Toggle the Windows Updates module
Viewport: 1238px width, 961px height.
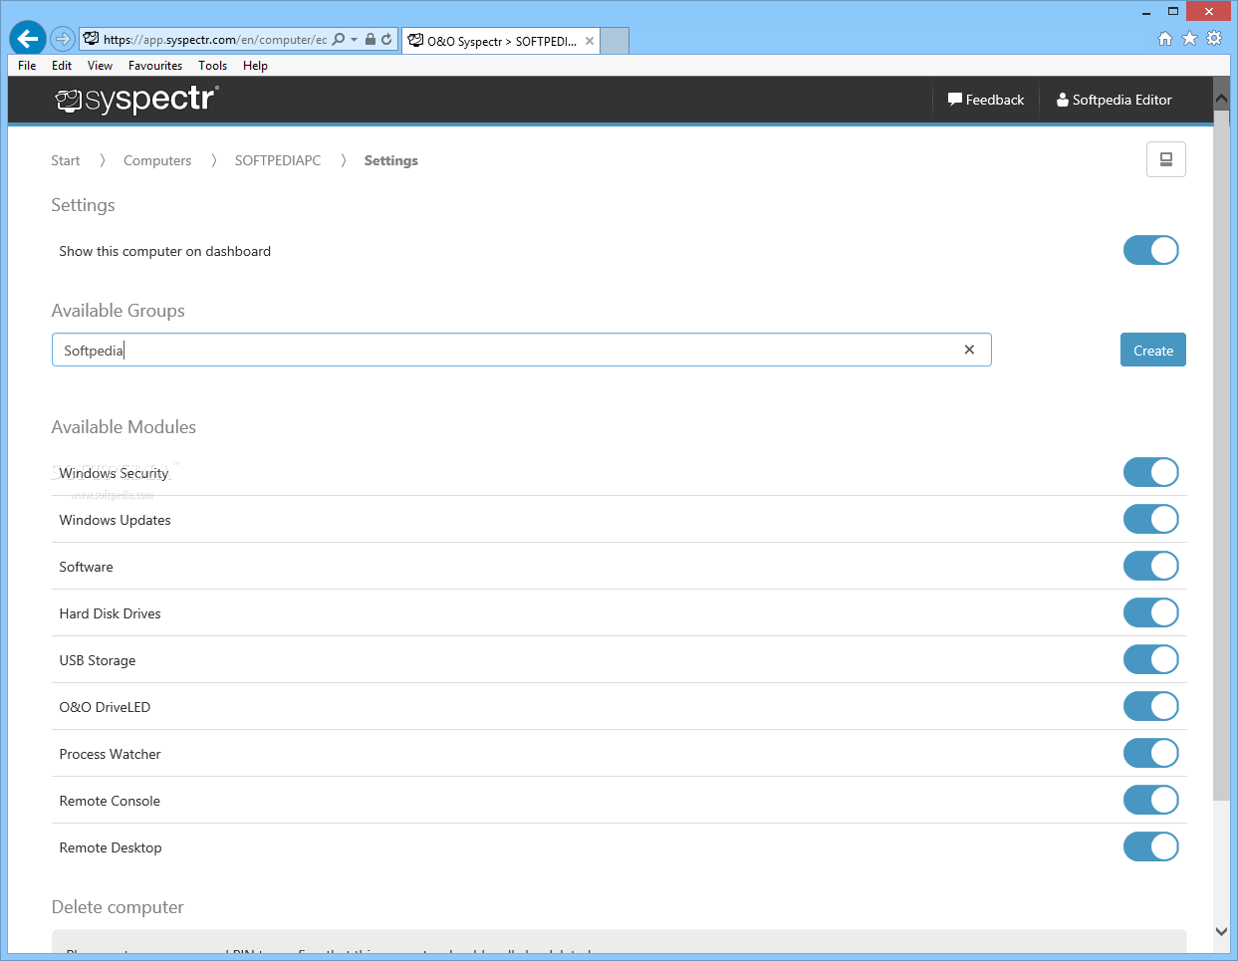pos(1151,519)
